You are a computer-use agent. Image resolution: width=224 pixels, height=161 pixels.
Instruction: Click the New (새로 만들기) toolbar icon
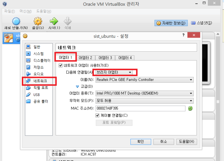tap(16, 22)
